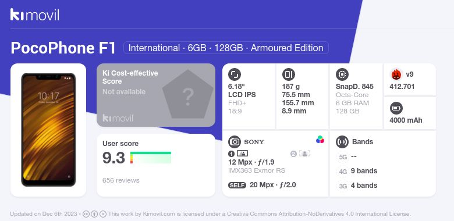
Task: Click the Creative Commons license icon
Action: (x=86, y=214)
